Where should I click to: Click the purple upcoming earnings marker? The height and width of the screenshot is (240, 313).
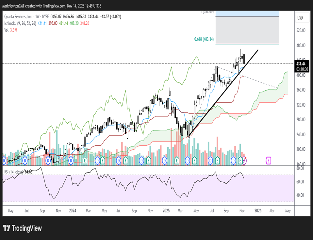tap(268, 160)
